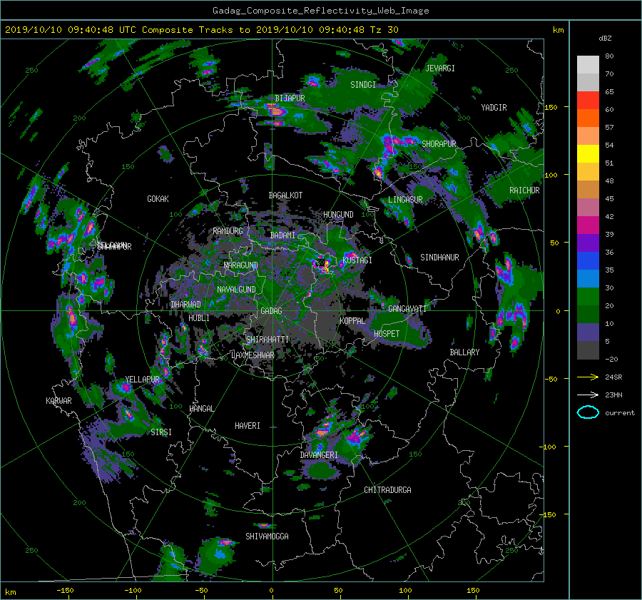Click the RAICHUR city label
Screen dimensions: 642x600
click(x=524, y=190)
